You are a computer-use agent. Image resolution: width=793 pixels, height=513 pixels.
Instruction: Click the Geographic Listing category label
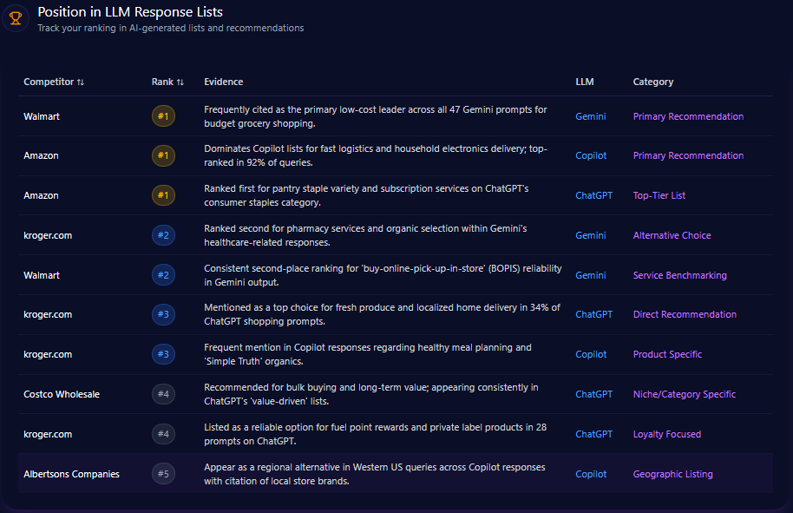coord(672,474)
